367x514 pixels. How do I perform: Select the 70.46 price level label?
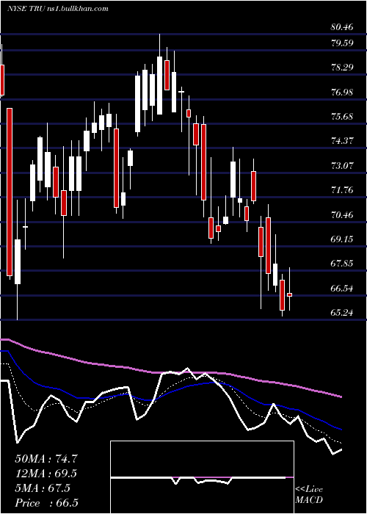[x=342, y=215]
